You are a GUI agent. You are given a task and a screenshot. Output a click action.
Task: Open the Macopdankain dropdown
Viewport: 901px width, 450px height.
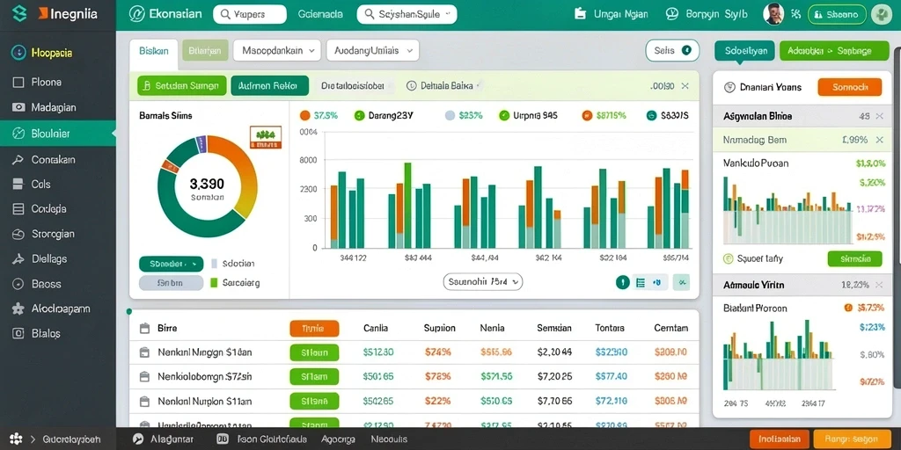pyautogui.click(x=276, y=50)
